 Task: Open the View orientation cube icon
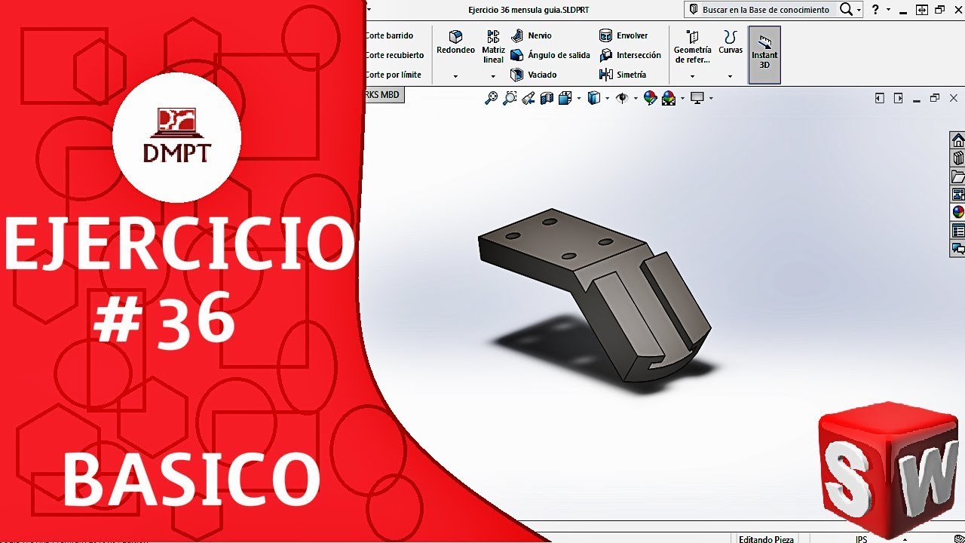click(565, 98)
